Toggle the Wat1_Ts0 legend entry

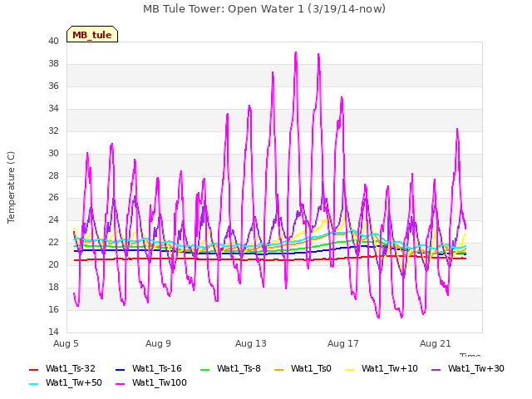point(303,368)
